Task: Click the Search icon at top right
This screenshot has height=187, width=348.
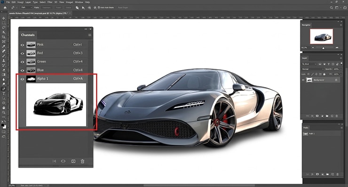Action: click(x=331, y=8)
